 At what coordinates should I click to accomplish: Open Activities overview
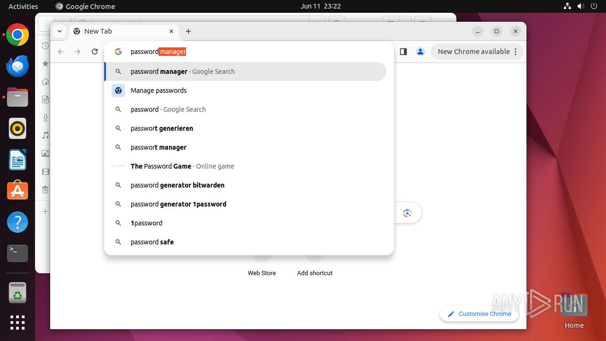[23, 6]
